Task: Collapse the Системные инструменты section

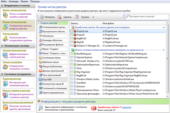Action: pyautogui.click(x=2, y=74)
